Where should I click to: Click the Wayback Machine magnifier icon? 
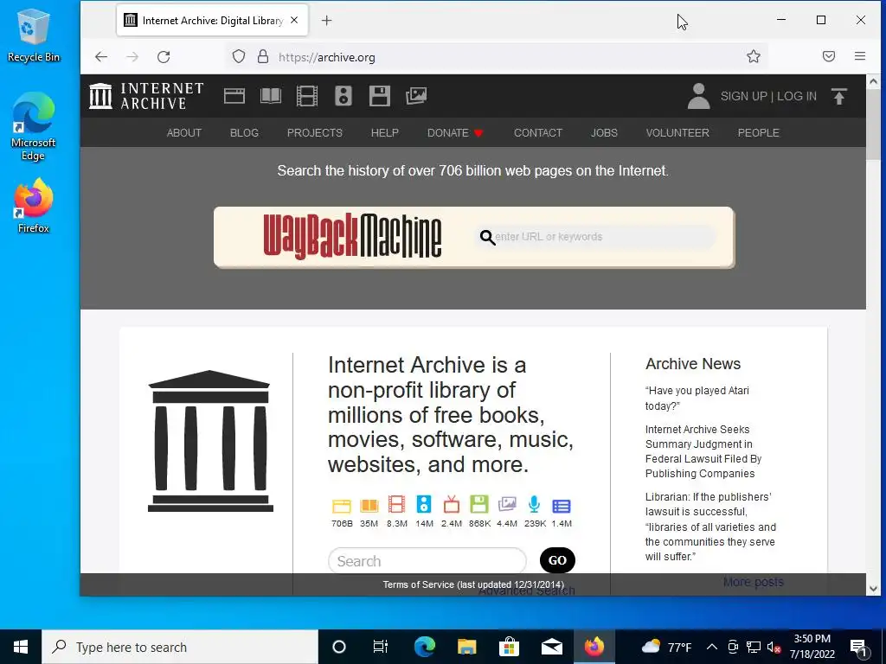487,237
